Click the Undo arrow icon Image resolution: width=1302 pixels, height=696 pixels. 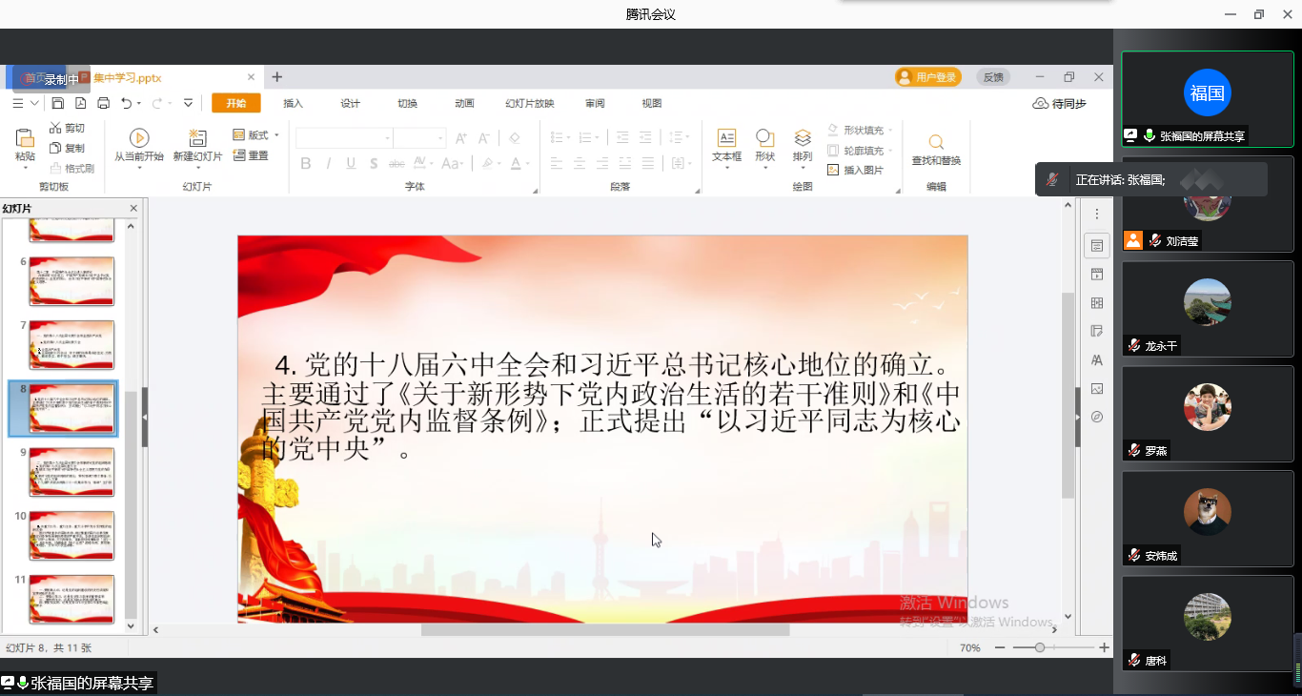127,103
